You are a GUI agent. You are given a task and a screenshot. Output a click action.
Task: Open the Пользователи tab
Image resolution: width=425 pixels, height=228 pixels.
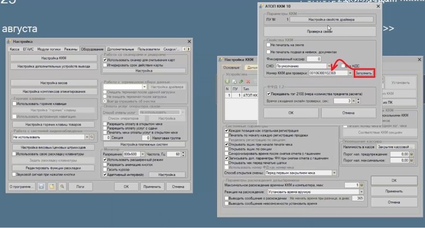[149, 49]
